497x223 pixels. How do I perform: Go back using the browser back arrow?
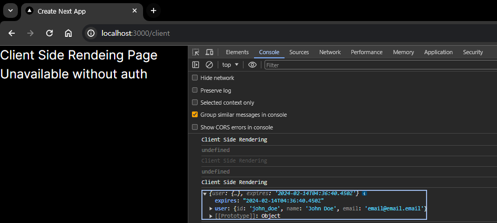pyautogui.click(x=12, y=33)
